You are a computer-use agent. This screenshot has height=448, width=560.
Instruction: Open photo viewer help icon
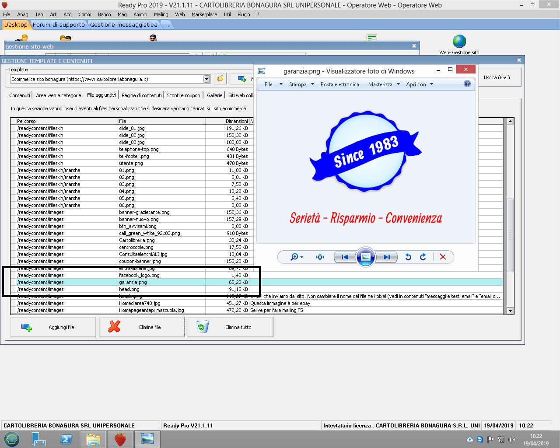point(467,84)
